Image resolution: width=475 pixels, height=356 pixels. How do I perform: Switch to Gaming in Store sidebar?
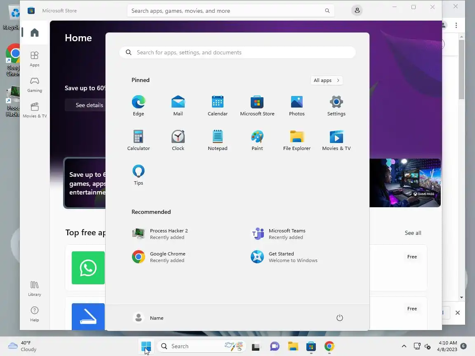[x=35, y=84]
